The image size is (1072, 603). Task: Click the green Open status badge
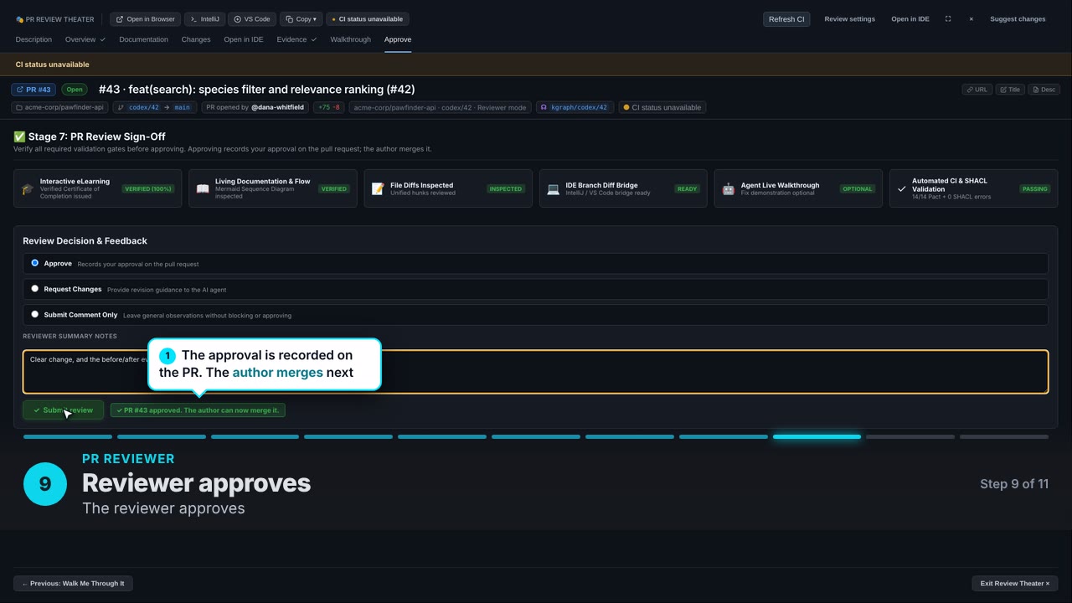[x=75, y=90]
